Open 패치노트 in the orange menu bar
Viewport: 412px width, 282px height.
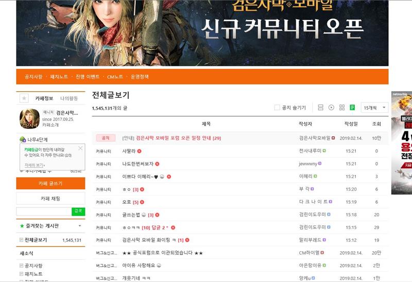tap(59, 77)
